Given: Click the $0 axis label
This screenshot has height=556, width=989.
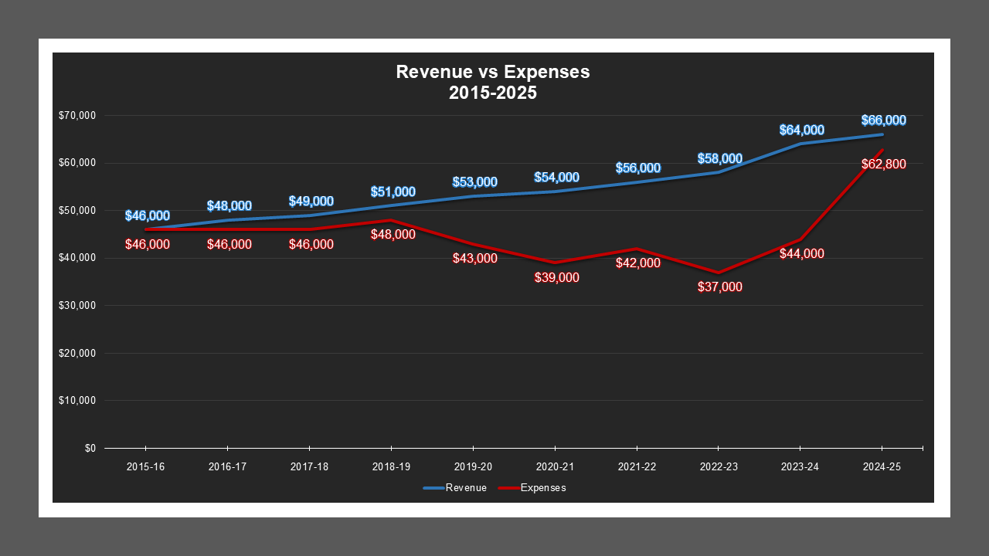Looking at the screenshot, I should [x=89, y=446].
